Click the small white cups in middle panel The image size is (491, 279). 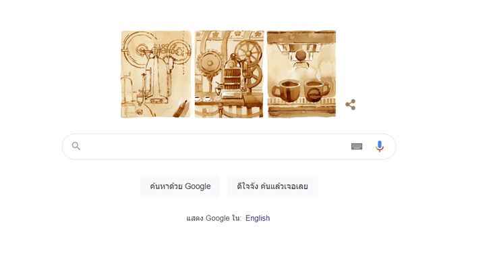[x=202, y=99]
